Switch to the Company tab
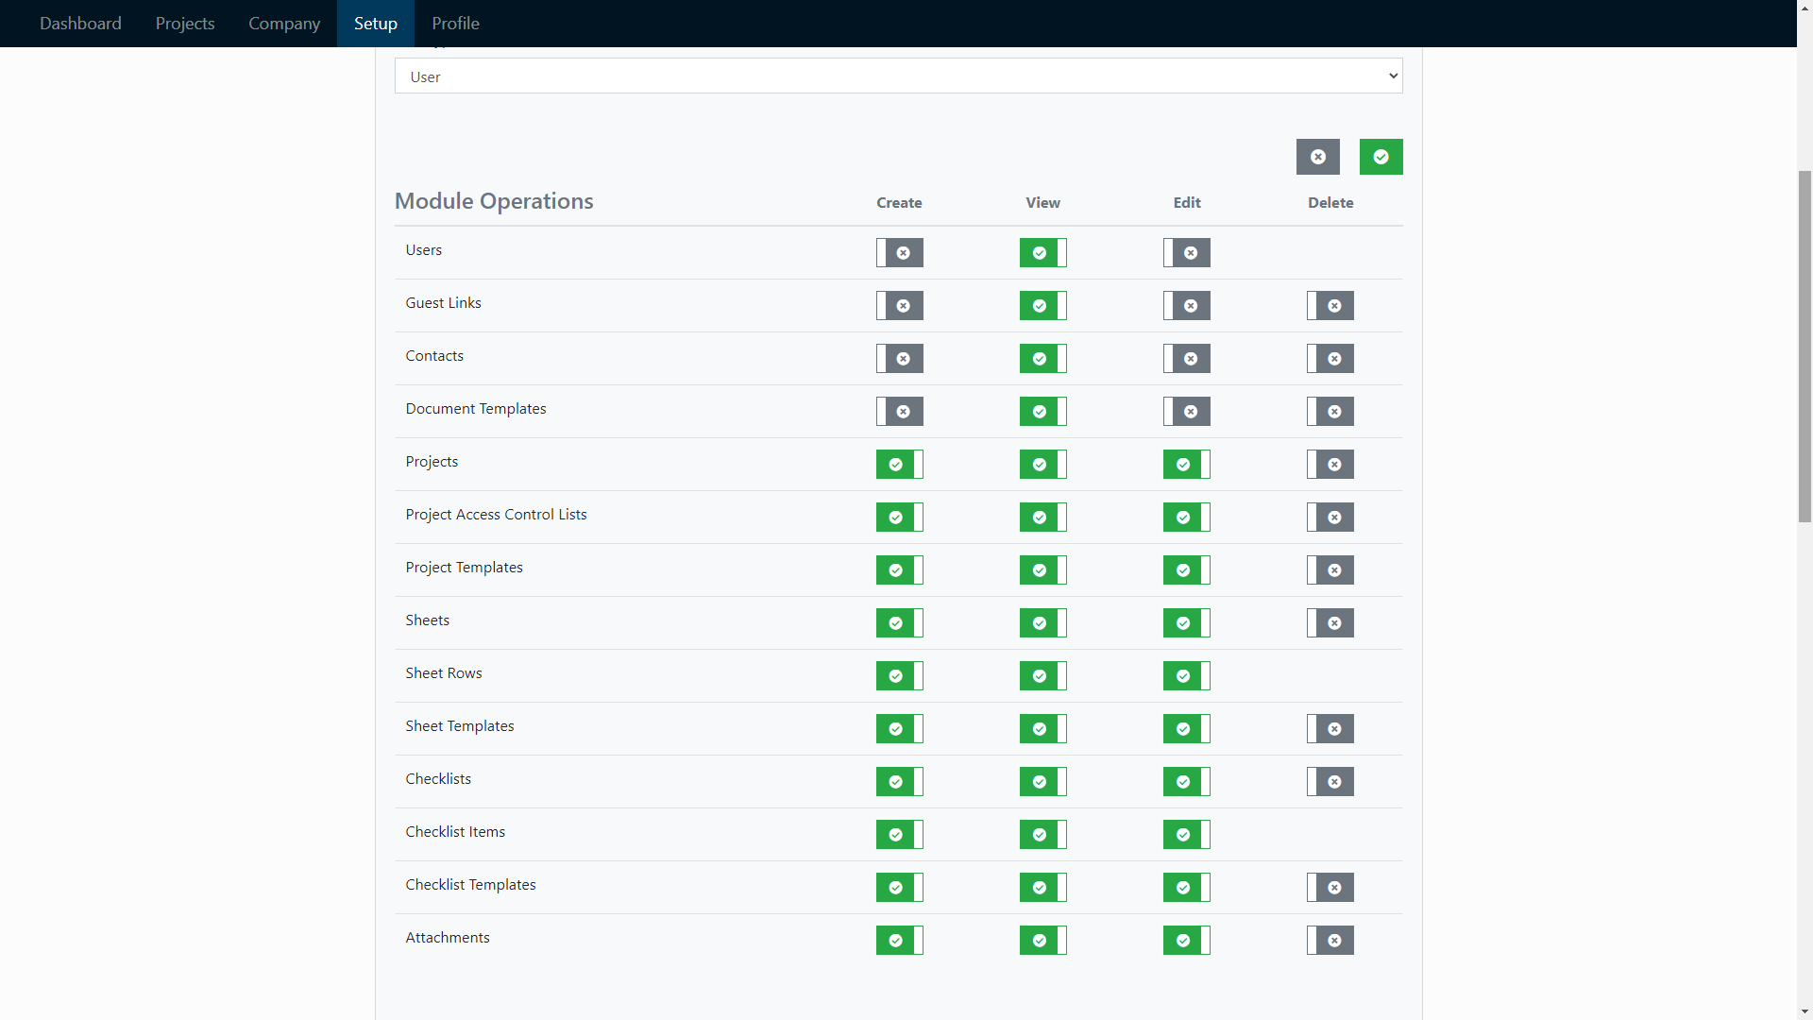 click(284, 23)
